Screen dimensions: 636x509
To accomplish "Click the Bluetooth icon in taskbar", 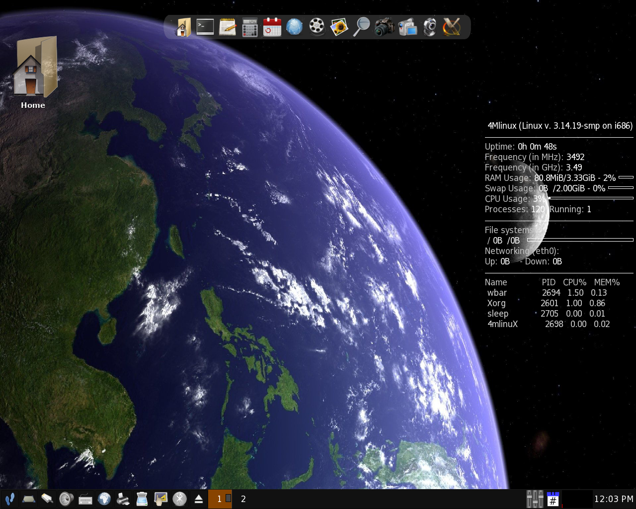I will (179, 499).
